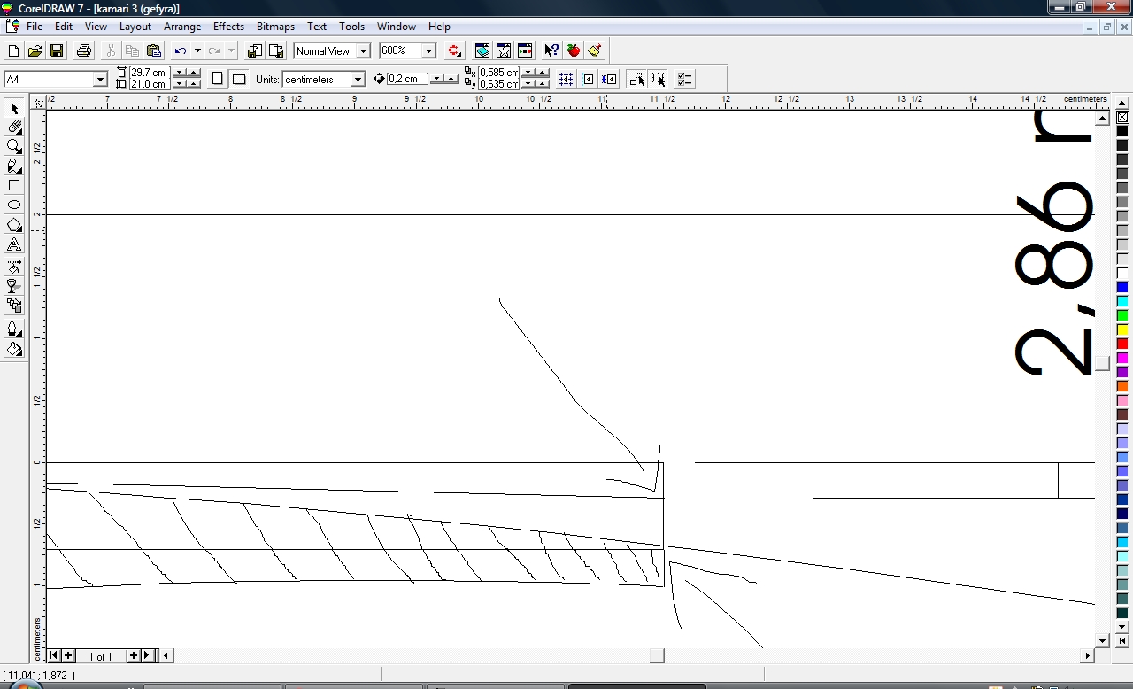
Task: Choose the Rectangle tool
Action: [14, 186]
